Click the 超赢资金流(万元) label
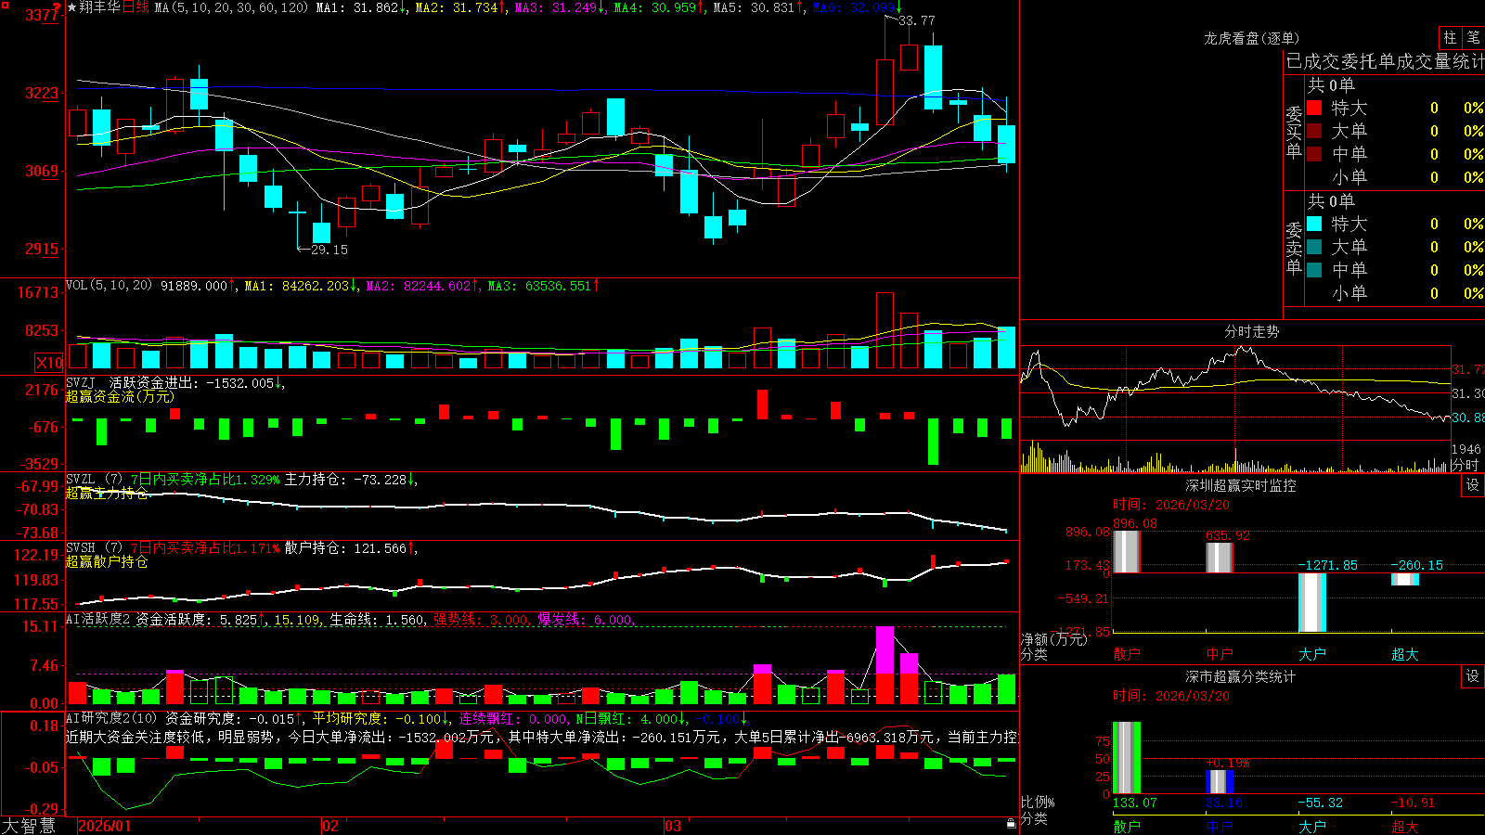The image size is (1485, 835). (120, 396)
